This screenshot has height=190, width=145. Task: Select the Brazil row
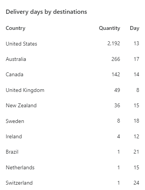(x=72, y=152)
